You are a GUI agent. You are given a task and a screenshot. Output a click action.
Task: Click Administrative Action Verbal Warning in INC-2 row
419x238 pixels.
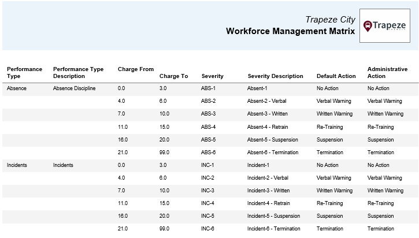click(384, 178)
